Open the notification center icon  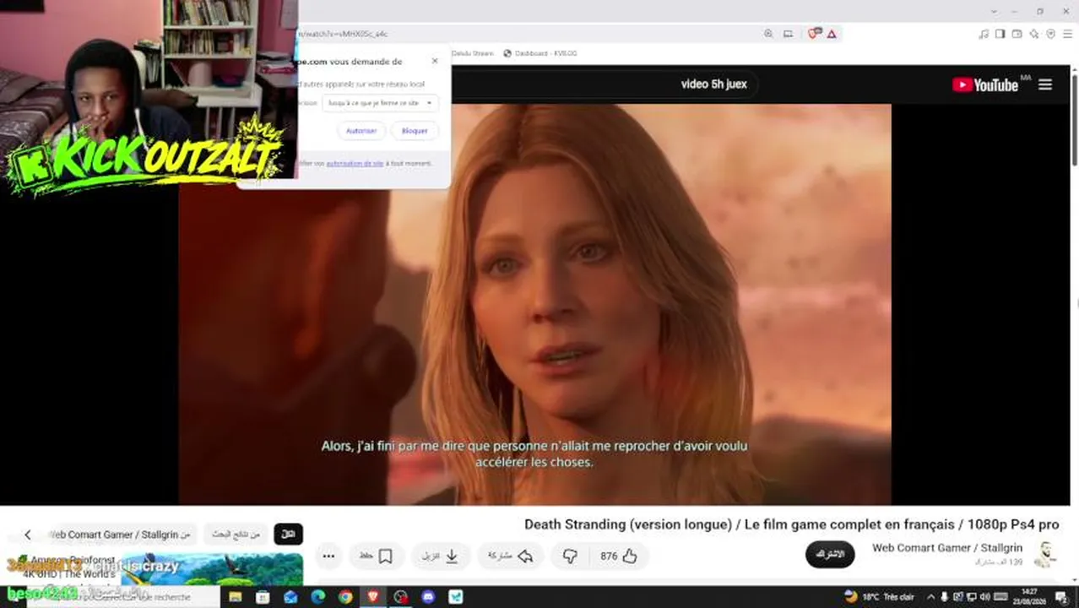tap(1061, 597)
